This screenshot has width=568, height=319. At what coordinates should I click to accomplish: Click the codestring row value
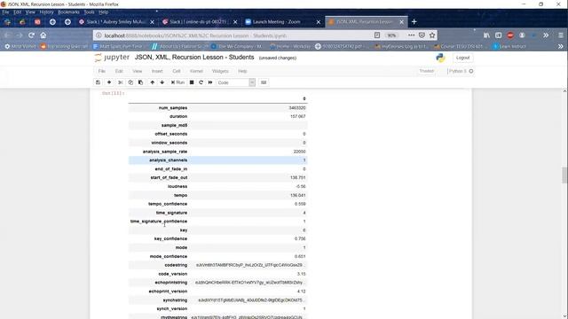(x=250, y=265)
